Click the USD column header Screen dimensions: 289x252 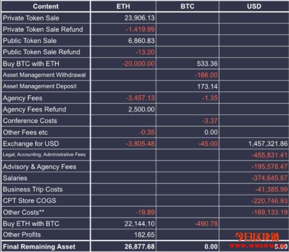(x=254, y=6)
